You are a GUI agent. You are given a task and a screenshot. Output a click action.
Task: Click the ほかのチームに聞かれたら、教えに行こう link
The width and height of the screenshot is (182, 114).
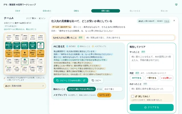coord(20,29)
